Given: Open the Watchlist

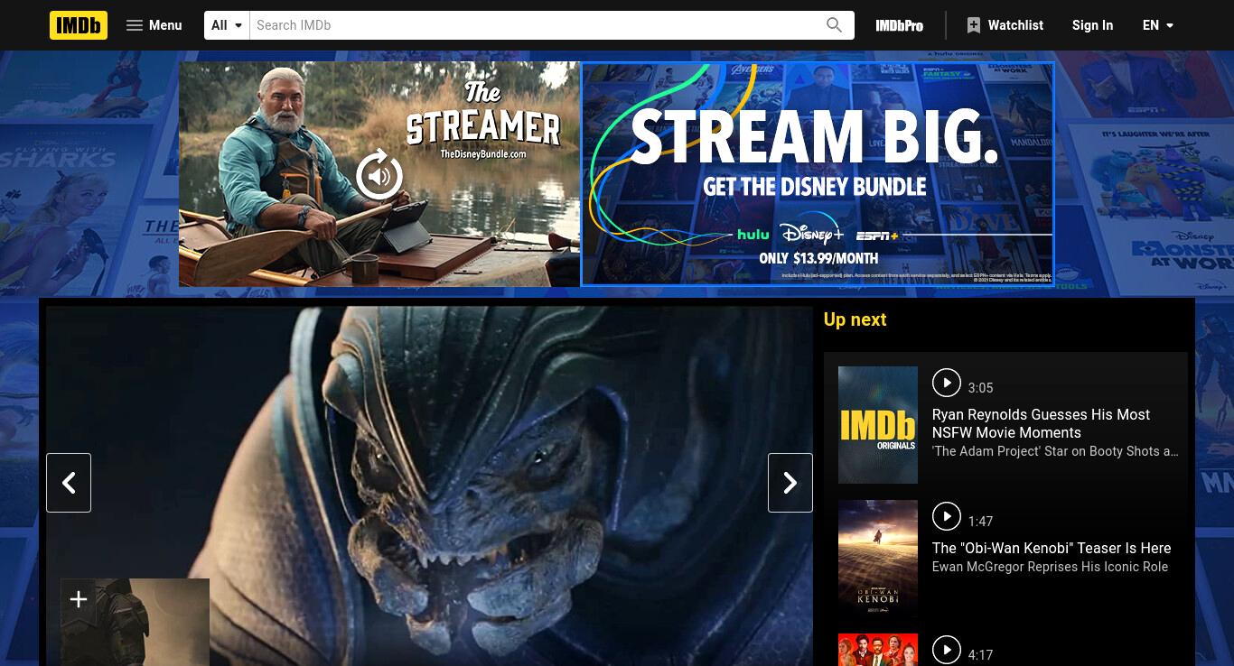Looking at the screenshot, I should click(1005, 25).
